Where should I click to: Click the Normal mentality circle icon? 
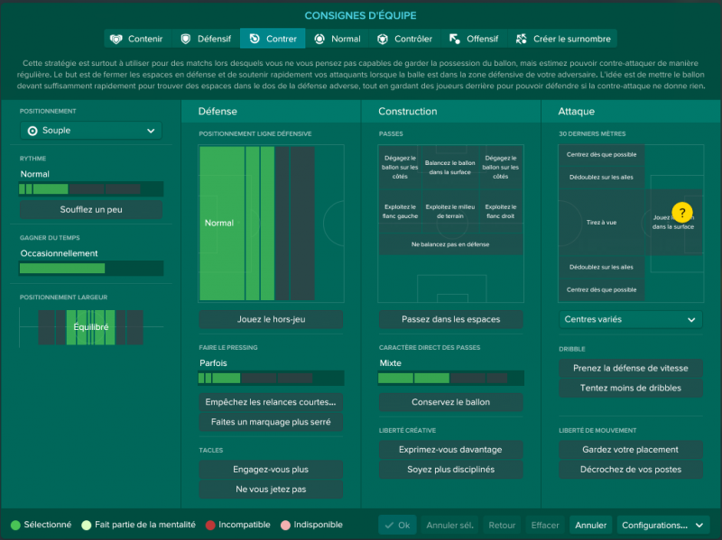coord(319,39)
